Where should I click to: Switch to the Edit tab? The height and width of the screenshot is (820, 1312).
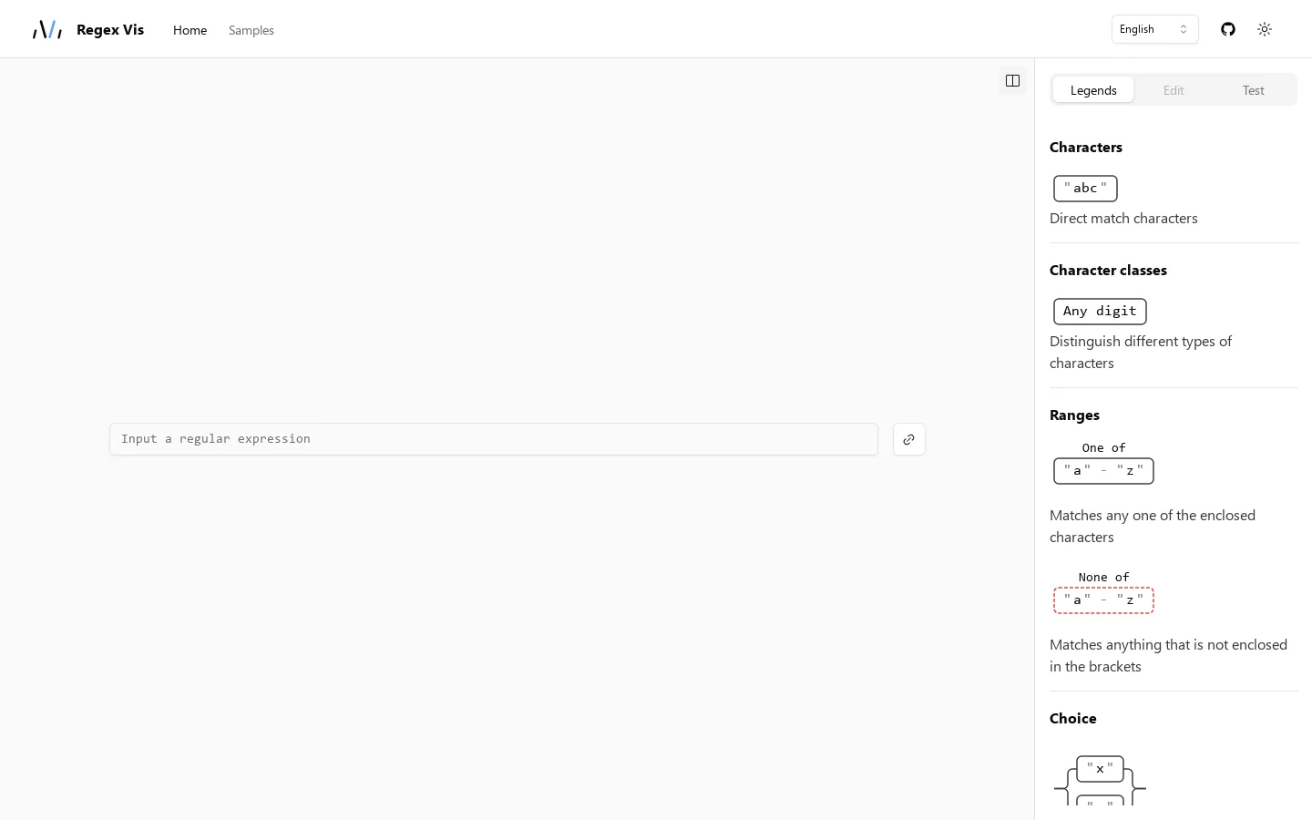pos(1174,90)
